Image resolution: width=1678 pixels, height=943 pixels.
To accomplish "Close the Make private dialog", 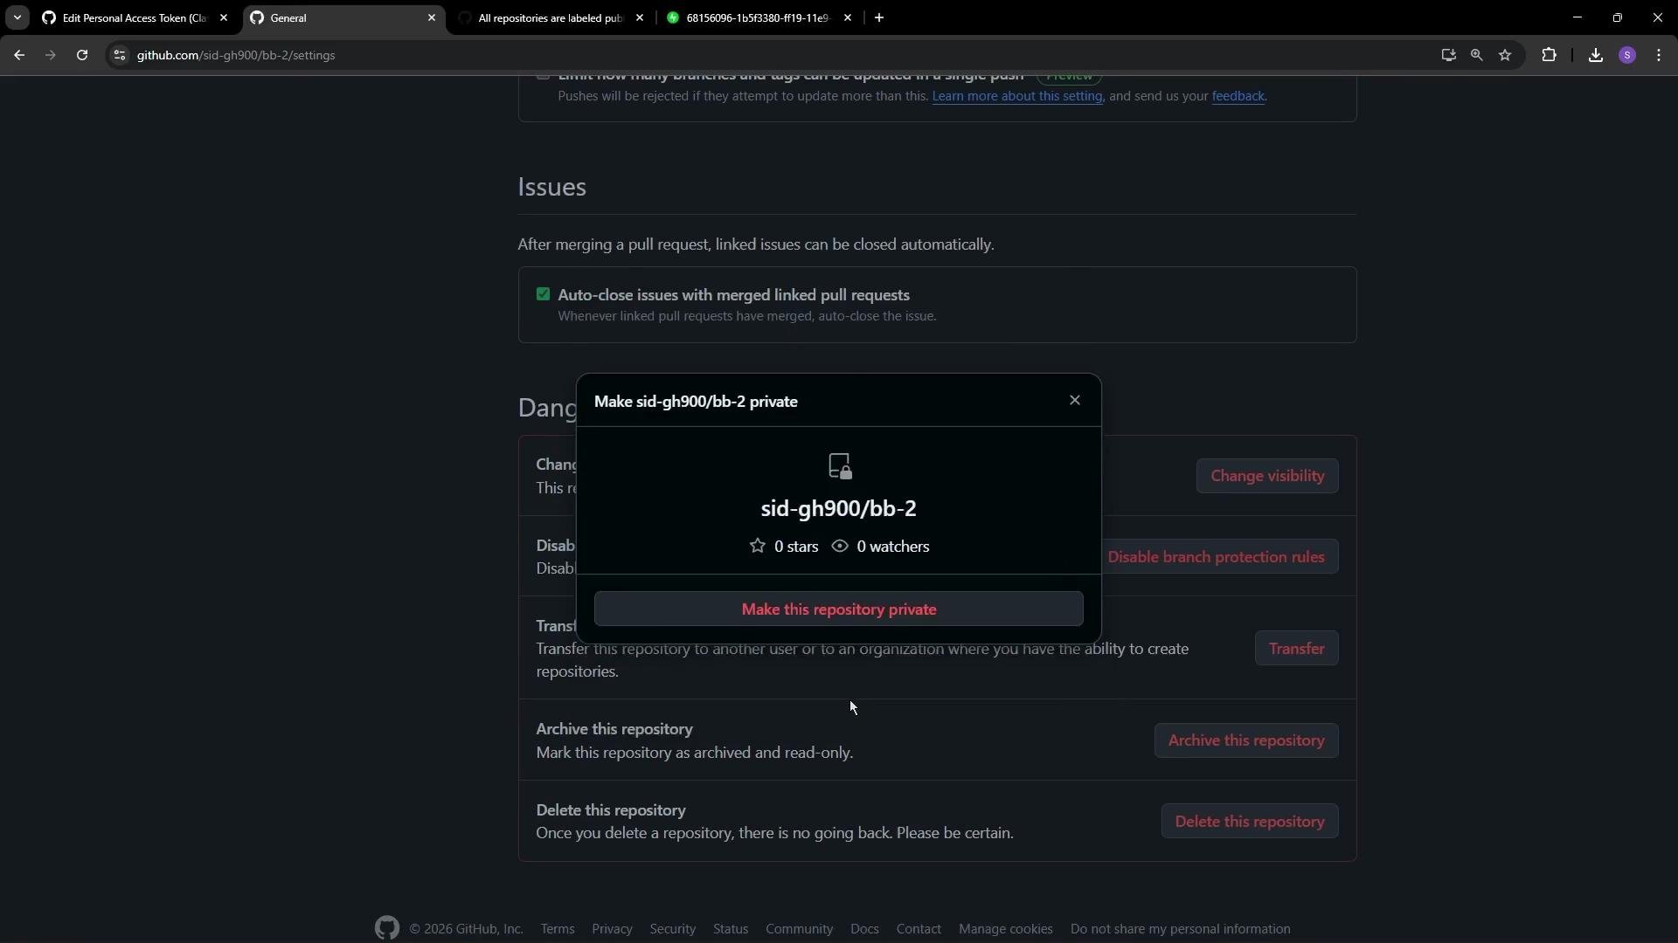I will point(1075,400).
